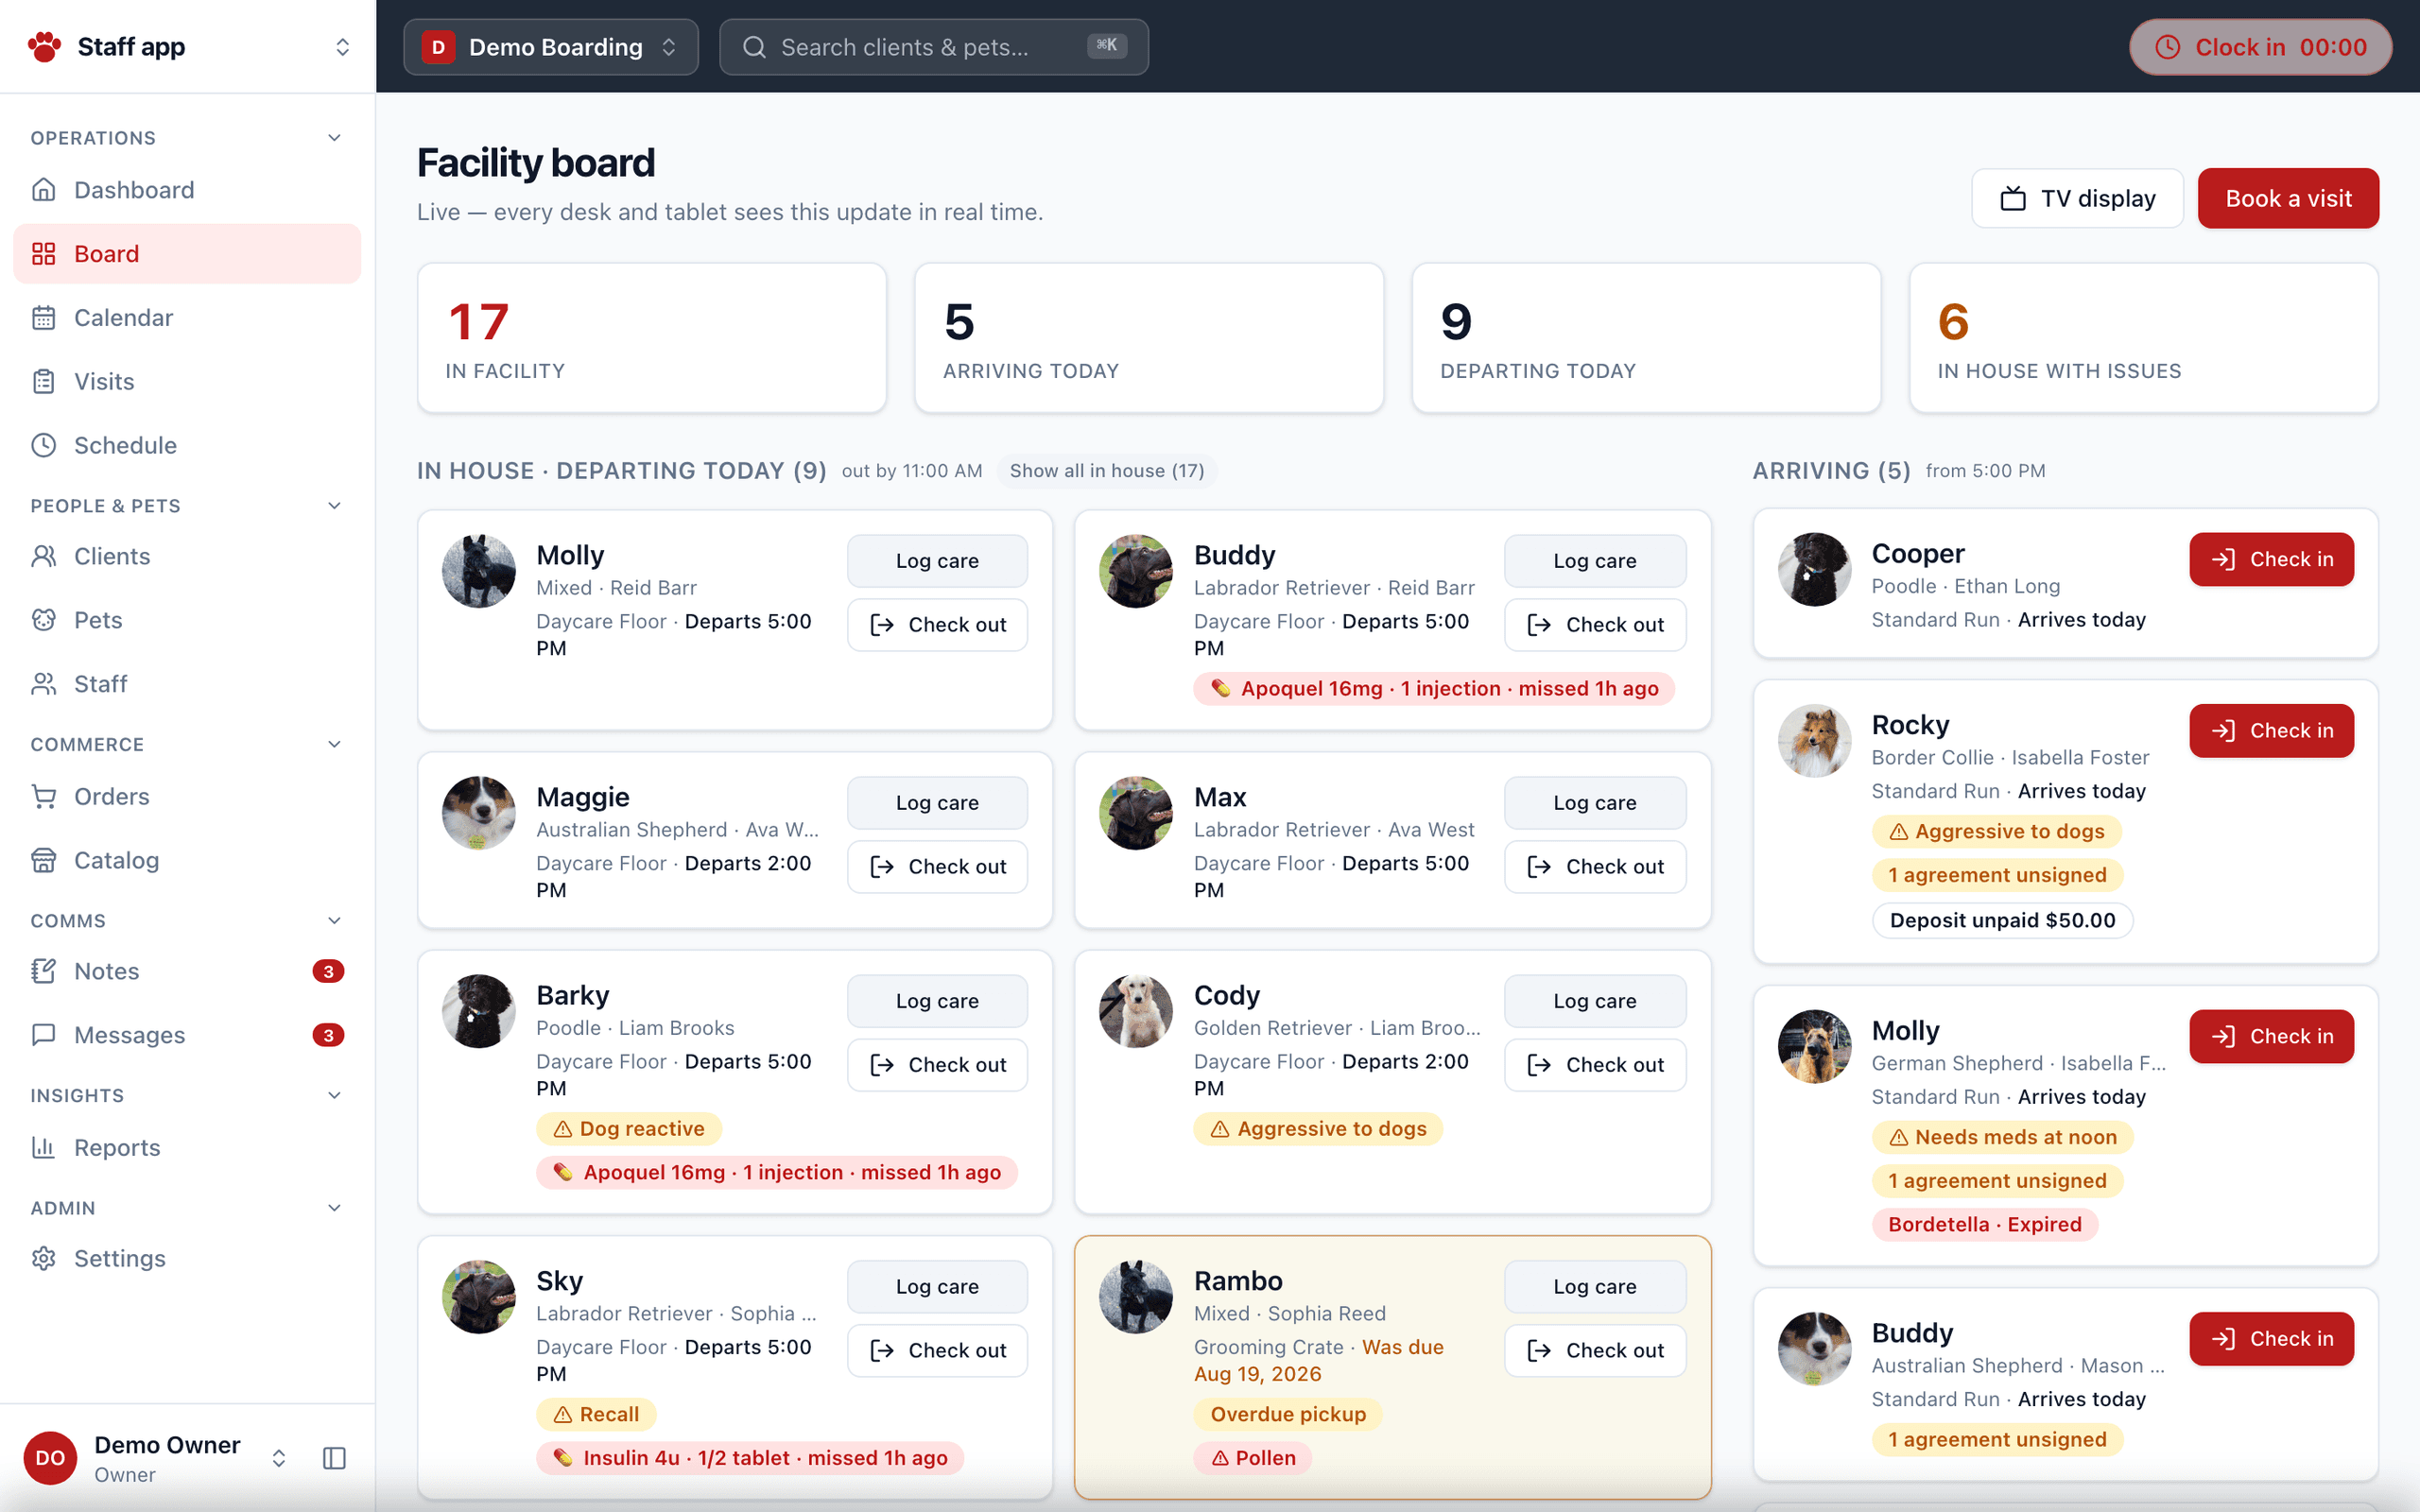Viewport: 2420px width, 1512px height.
Task: Click the Notes pencil icon
Action: pos(44,971)
